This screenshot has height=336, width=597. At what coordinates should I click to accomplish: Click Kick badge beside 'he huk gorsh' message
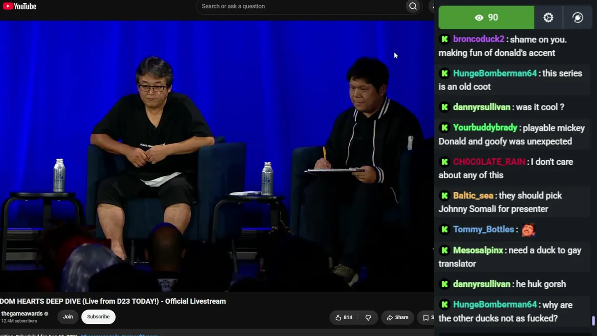(444, 284)
